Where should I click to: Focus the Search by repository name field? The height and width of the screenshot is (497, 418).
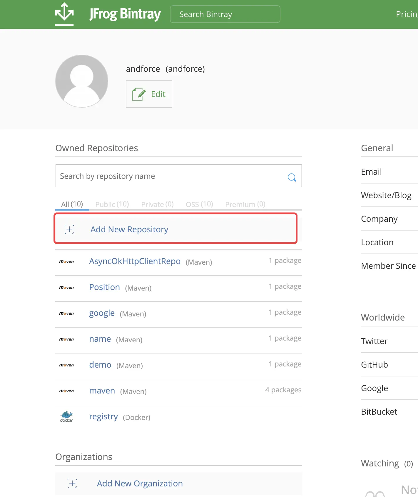tap(179, 176)
